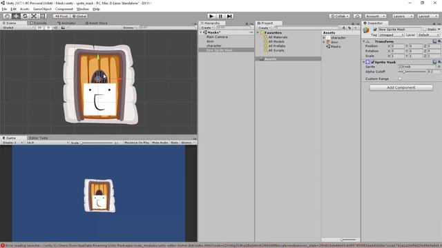This screenshot has width=442, height=248.
Task: Open the Sprite Mask component gear menu
Action: 439,62
